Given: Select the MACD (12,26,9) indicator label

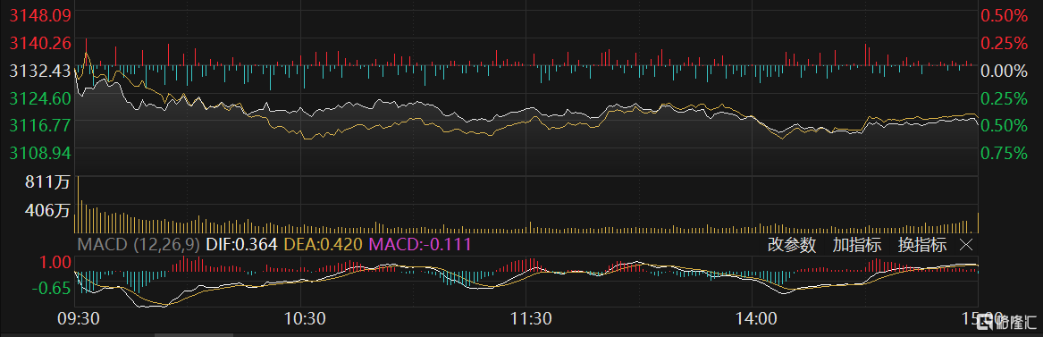Looking at the screenshot, I should pos(139,245).
